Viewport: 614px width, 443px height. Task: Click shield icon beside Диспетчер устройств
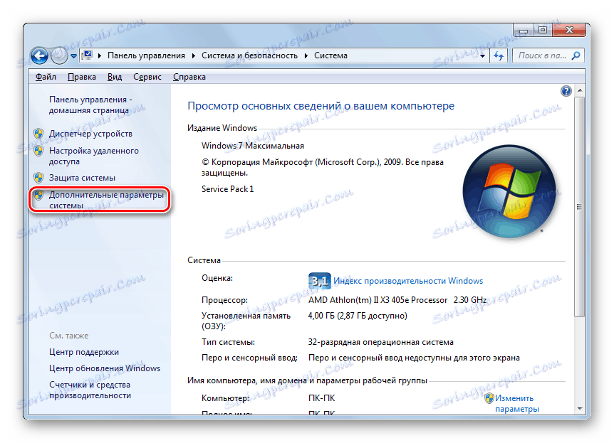click(x=38, y=134)
